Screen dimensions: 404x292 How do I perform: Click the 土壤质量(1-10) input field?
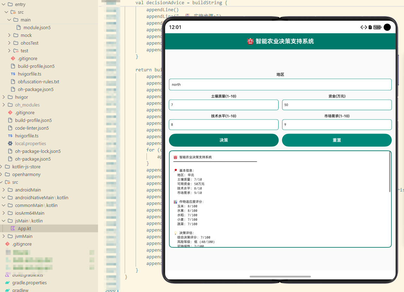pyautogui.click(x=224, y=105)
